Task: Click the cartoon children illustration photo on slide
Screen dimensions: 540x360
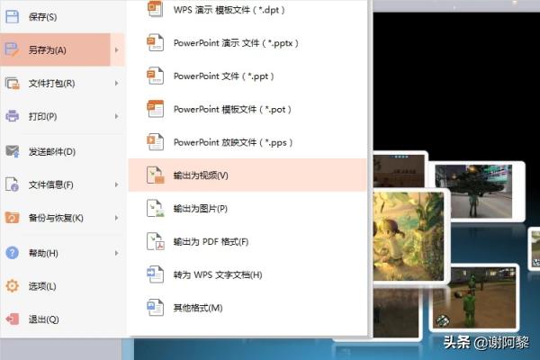Action: pos(409,236)
